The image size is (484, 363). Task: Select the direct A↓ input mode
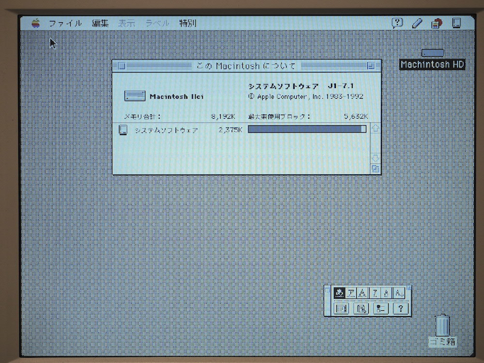coord(399,293)
